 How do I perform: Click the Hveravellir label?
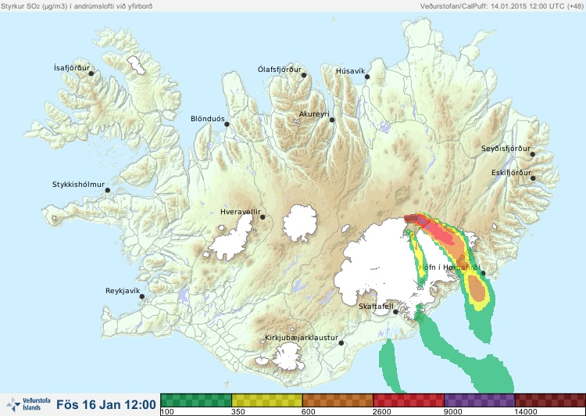click(x=241, y=212)
